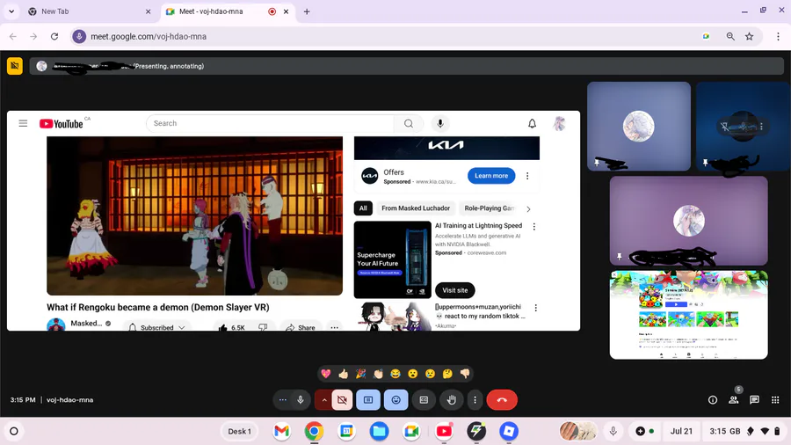Screen dimensions: 791x445
Task: Toggle the microphone in Meet controls
Action: click(301, 400)
